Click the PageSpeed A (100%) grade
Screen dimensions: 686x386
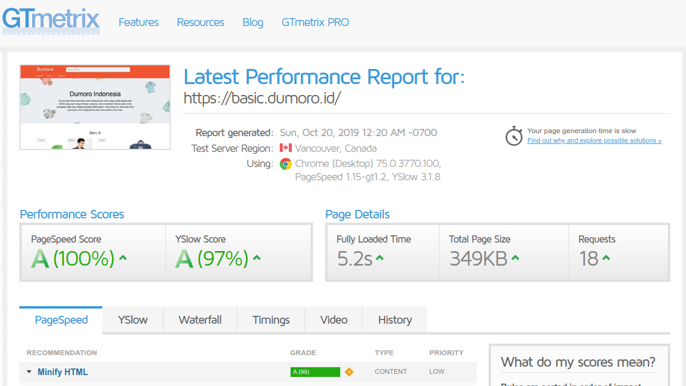[x=73, y=258]
